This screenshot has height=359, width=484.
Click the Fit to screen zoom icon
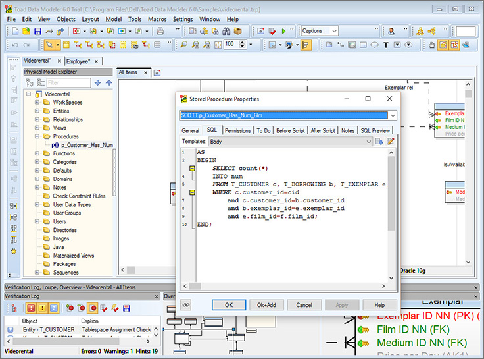pos(218,45)
